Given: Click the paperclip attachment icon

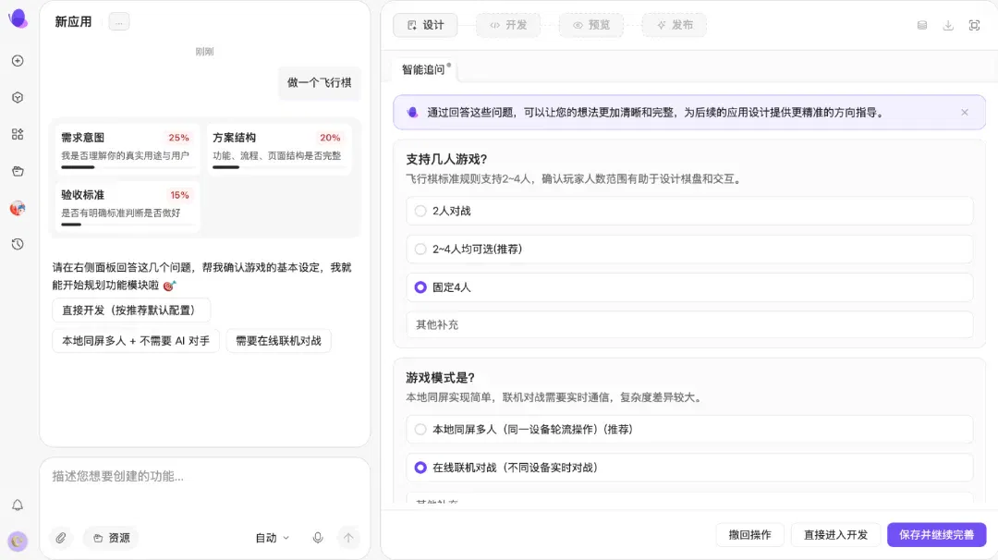Looking at the screenshot, I should click(x=60, y=538).
